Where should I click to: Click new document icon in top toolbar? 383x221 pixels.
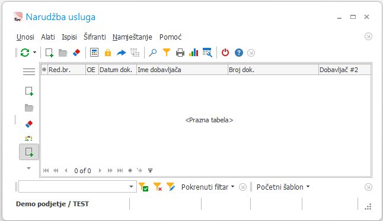49,53
